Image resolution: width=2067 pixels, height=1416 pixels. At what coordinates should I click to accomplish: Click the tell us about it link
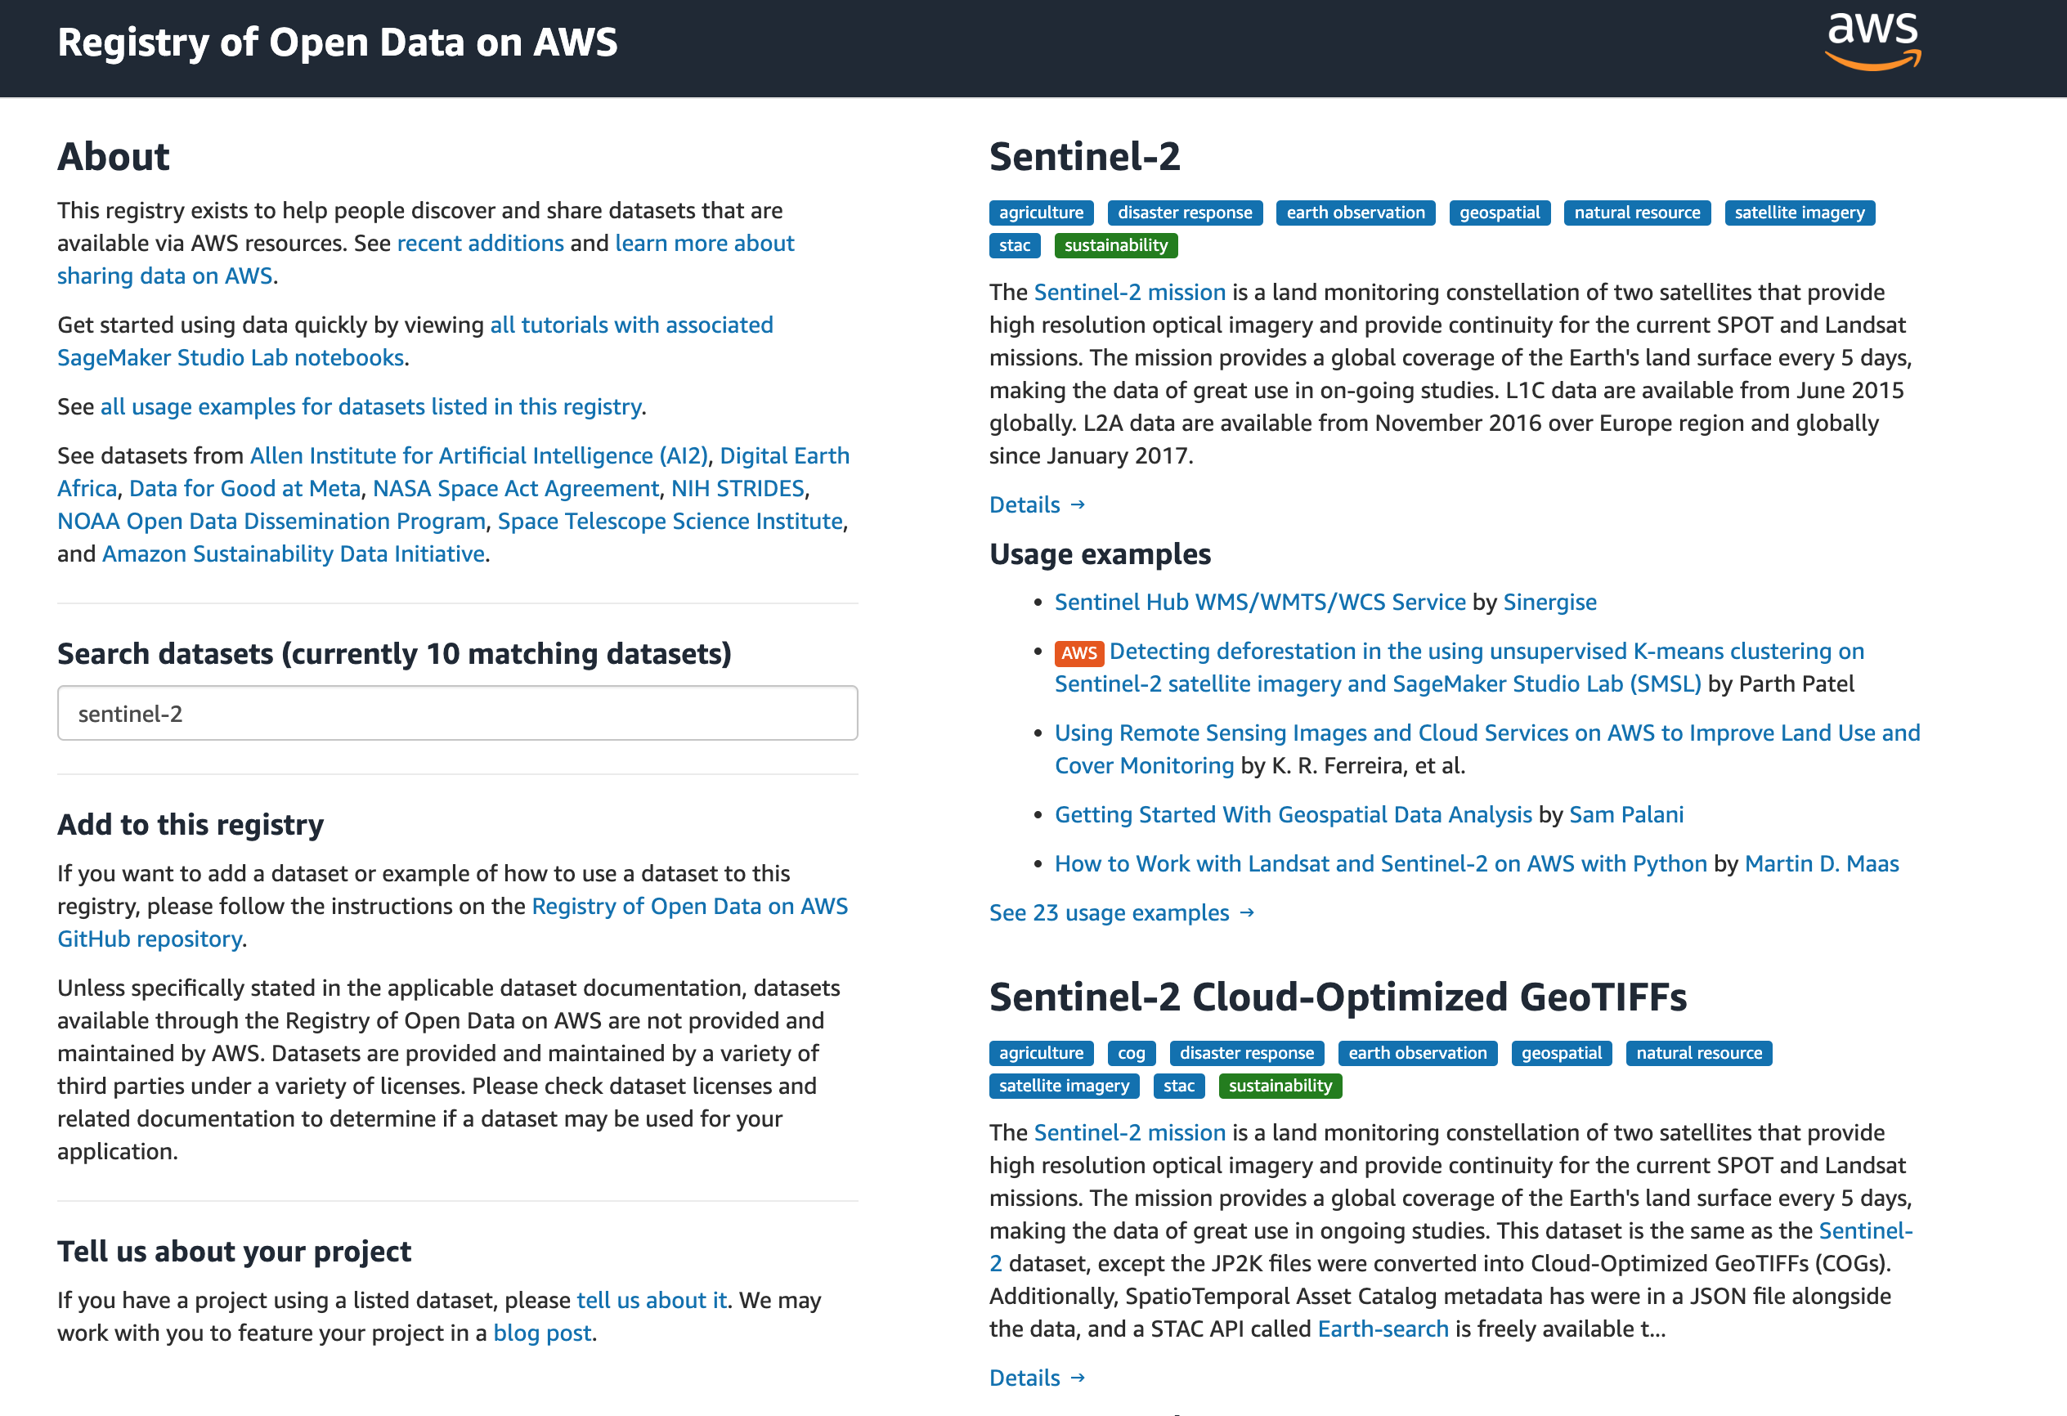click(651, 1301)
